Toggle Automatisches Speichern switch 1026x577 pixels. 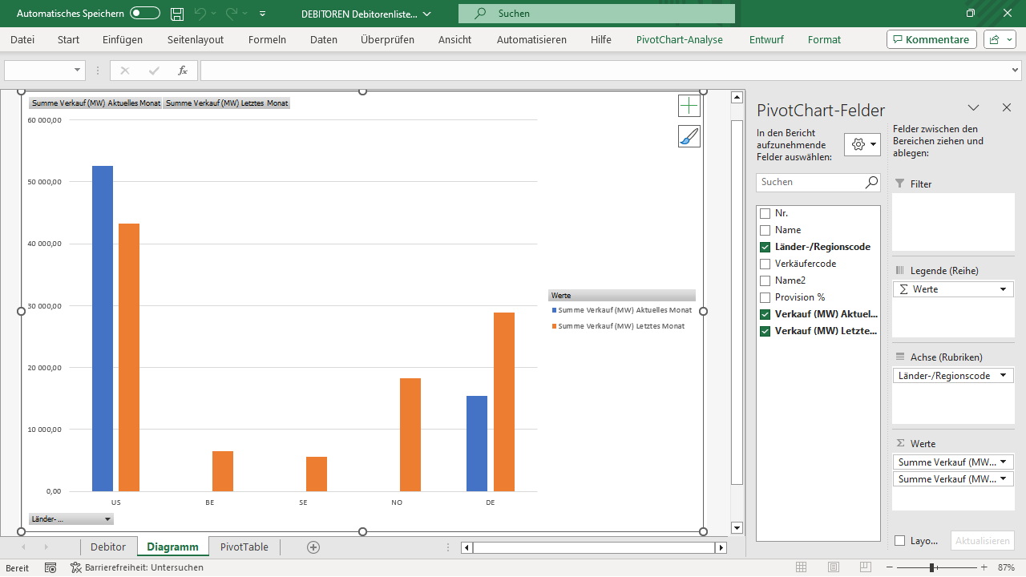[145, 14]
